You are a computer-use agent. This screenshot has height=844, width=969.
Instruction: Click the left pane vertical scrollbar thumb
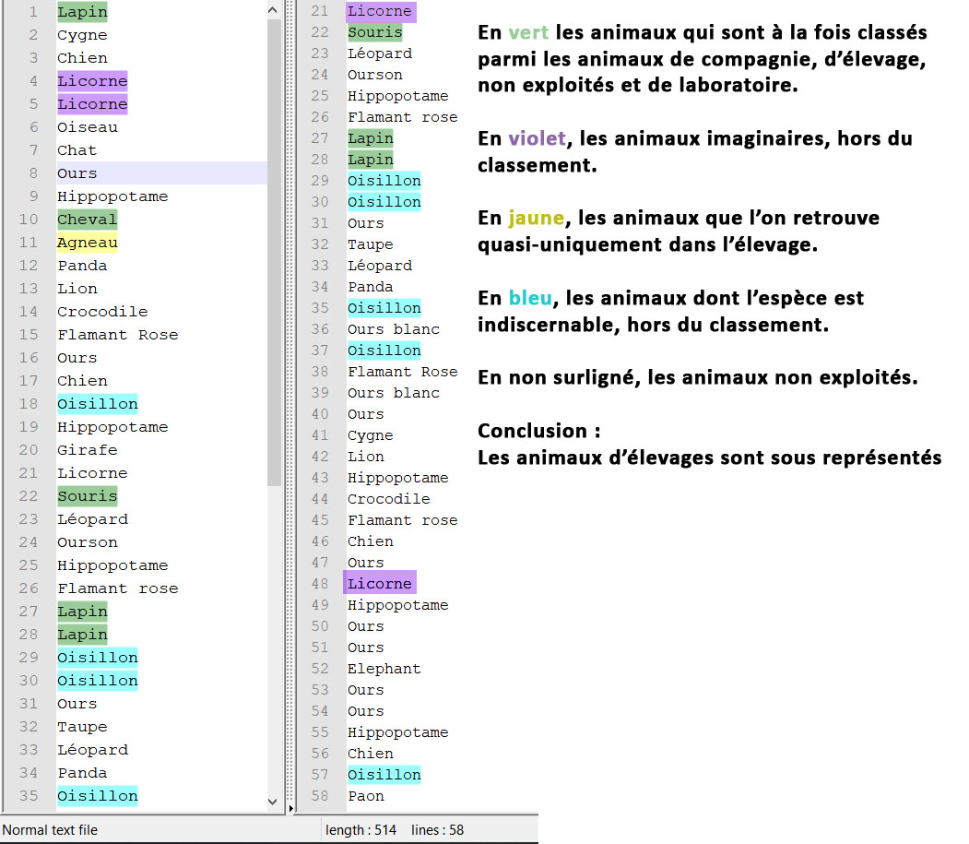(x=274, y=249)
